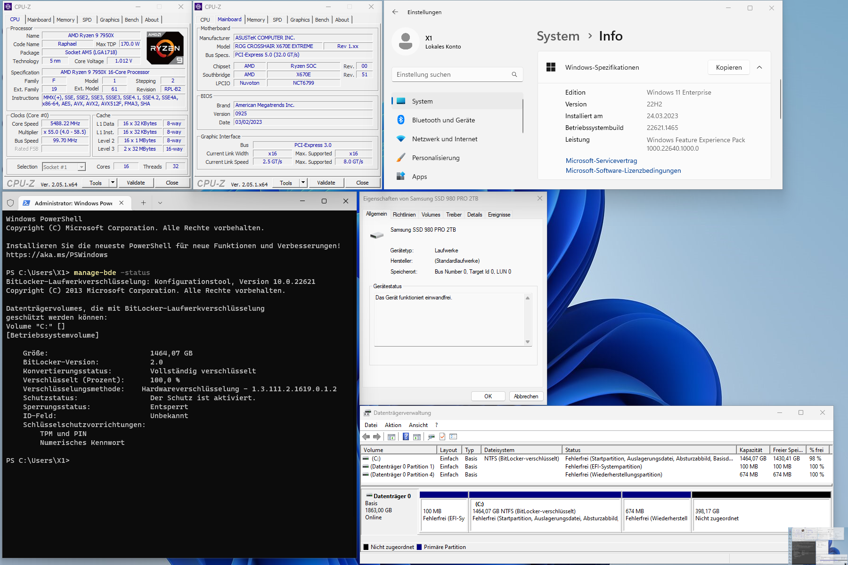Open a new PowerShell tab with plus
The height and width of the screenshot is (565, 848).
click(144, 203)
